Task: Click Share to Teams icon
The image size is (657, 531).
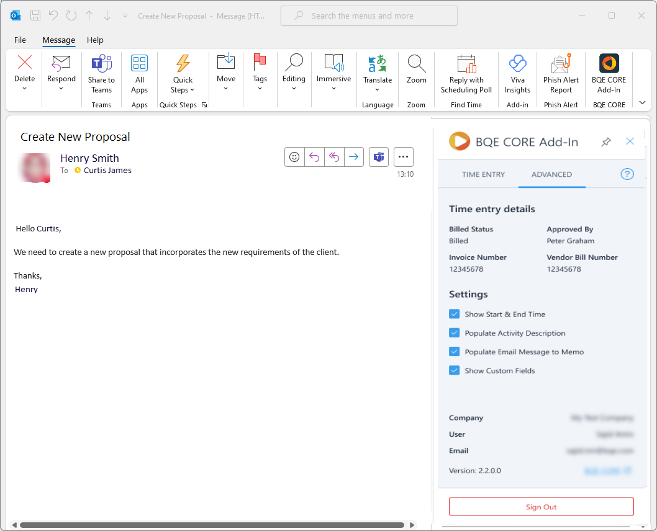Action: [x=101, y=63]
